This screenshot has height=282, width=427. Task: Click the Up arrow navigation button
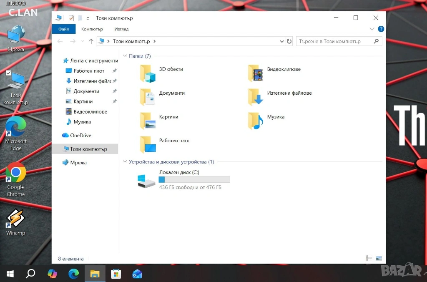[x=91, y=41]
